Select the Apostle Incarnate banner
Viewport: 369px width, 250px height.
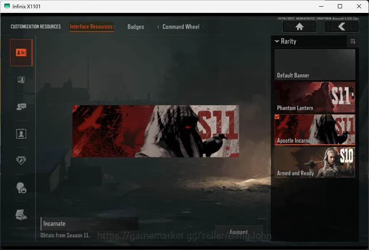click(x=315, y=130)
